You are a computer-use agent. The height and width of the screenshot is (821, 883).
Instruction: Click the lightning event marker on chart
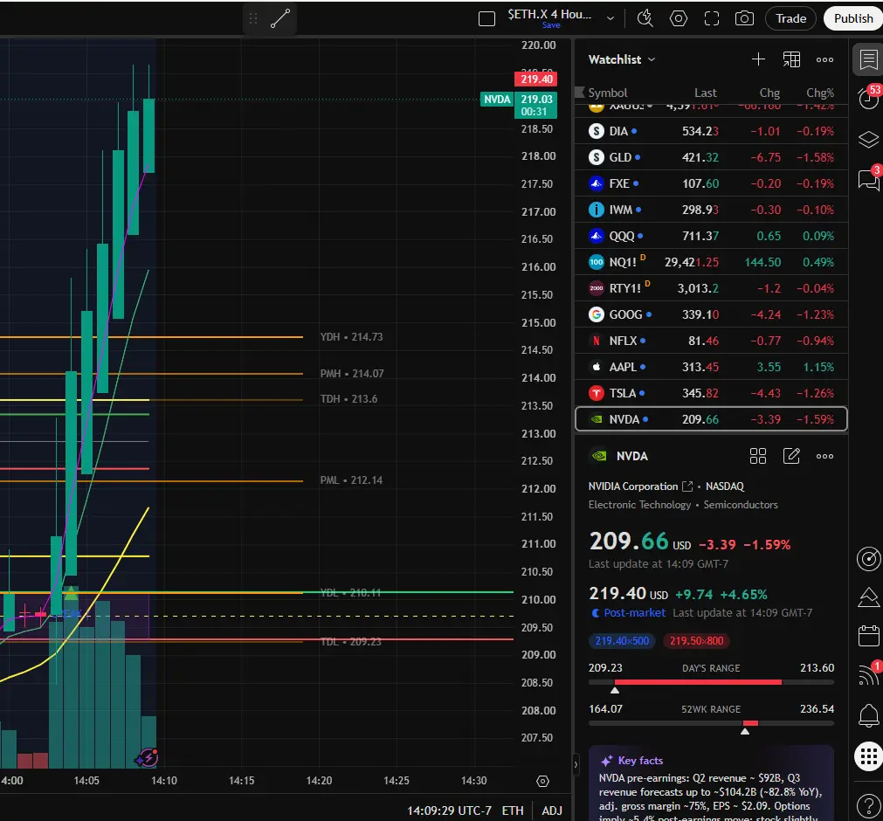(148, 757)
